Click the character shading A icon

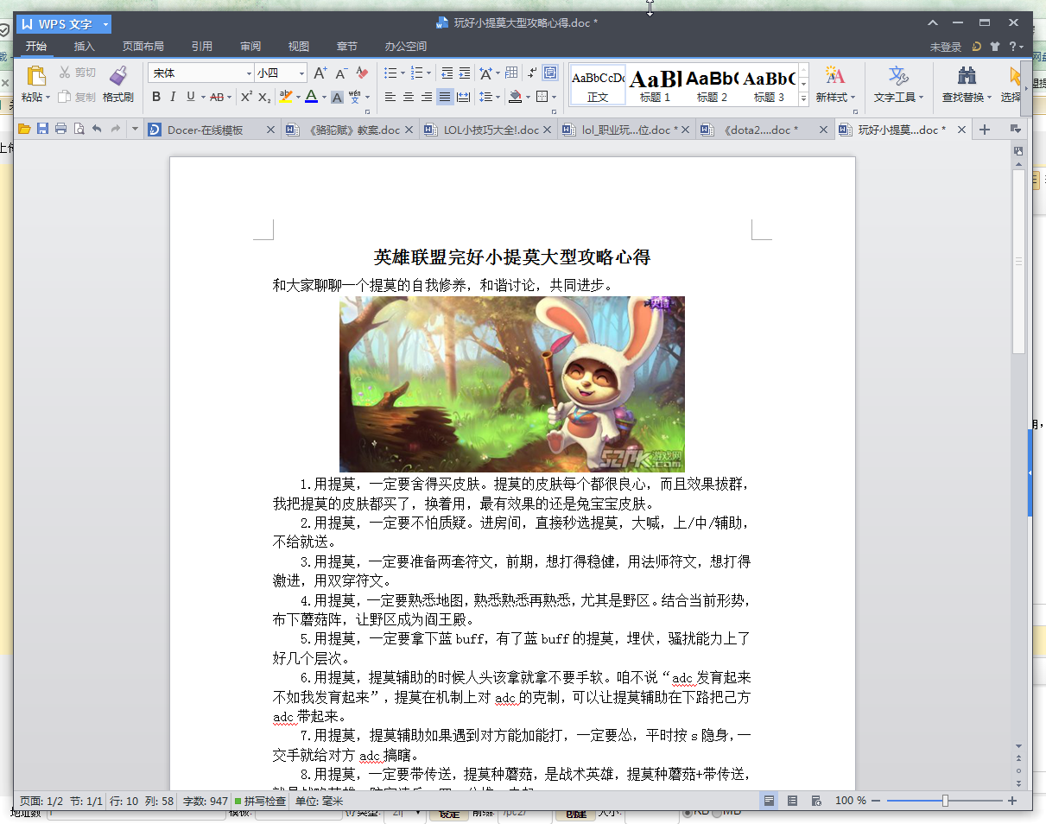pos(337,98)
